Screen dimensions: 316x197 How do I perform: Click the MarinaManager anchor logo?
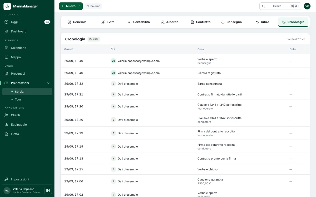(7, 6)
